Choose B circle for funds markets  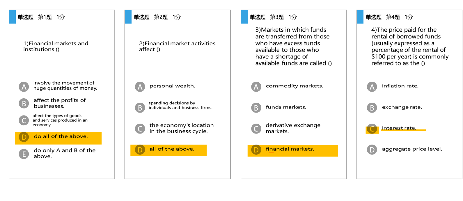pyautogui.click(x=256, y=108)
